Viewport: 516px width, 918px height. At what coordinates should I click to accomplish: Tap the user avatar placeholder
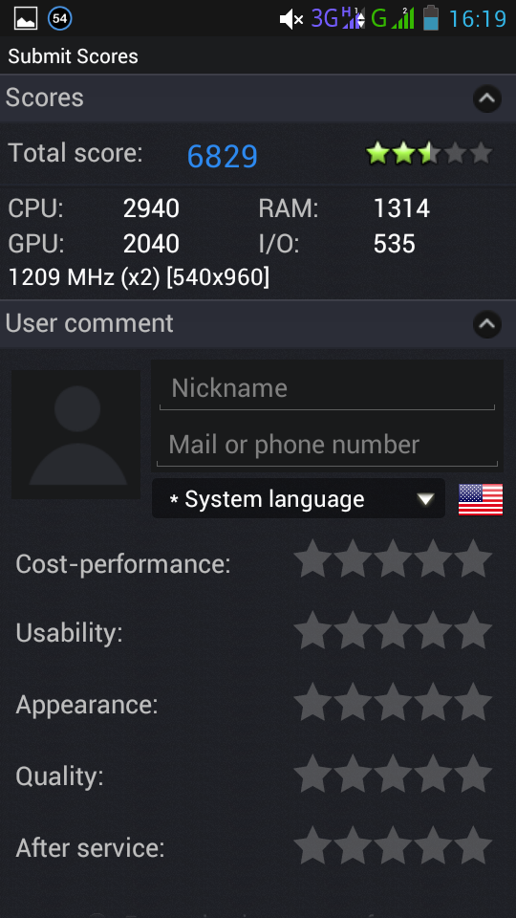tap(76, 434)
